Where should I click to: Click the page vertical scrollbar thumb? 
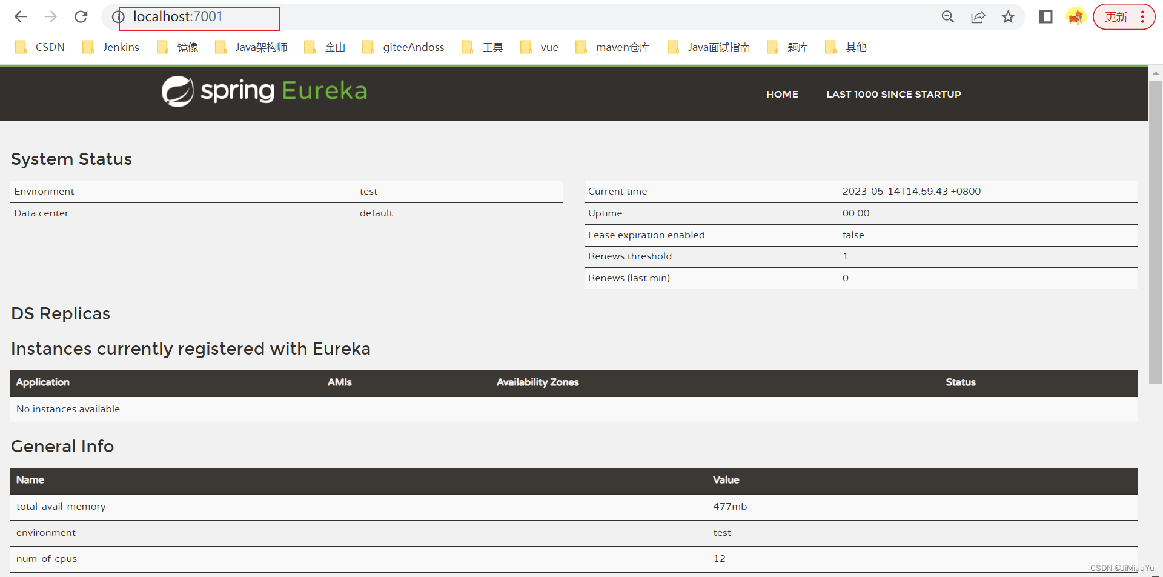(1156, 232)
